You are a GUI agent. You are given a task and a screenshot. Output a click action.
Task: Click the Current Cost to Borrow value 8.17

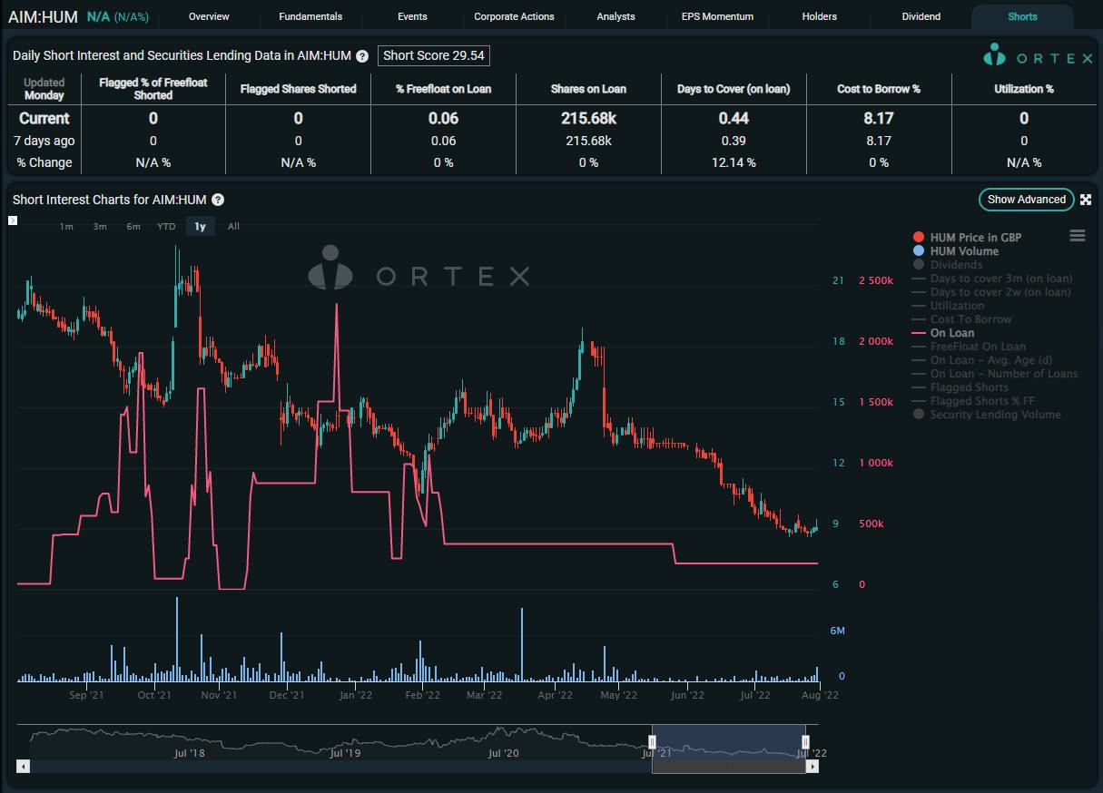tap(879, 118)
